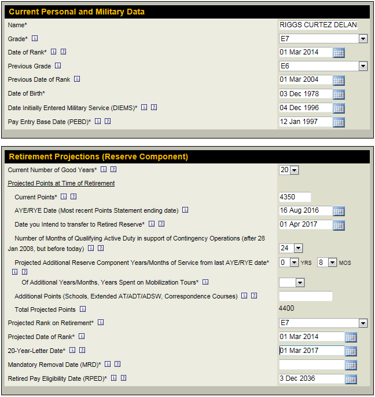Click the Additional Points input field
Image resolution: width=375 pixels, height=397 pixels.
[306, 296]
